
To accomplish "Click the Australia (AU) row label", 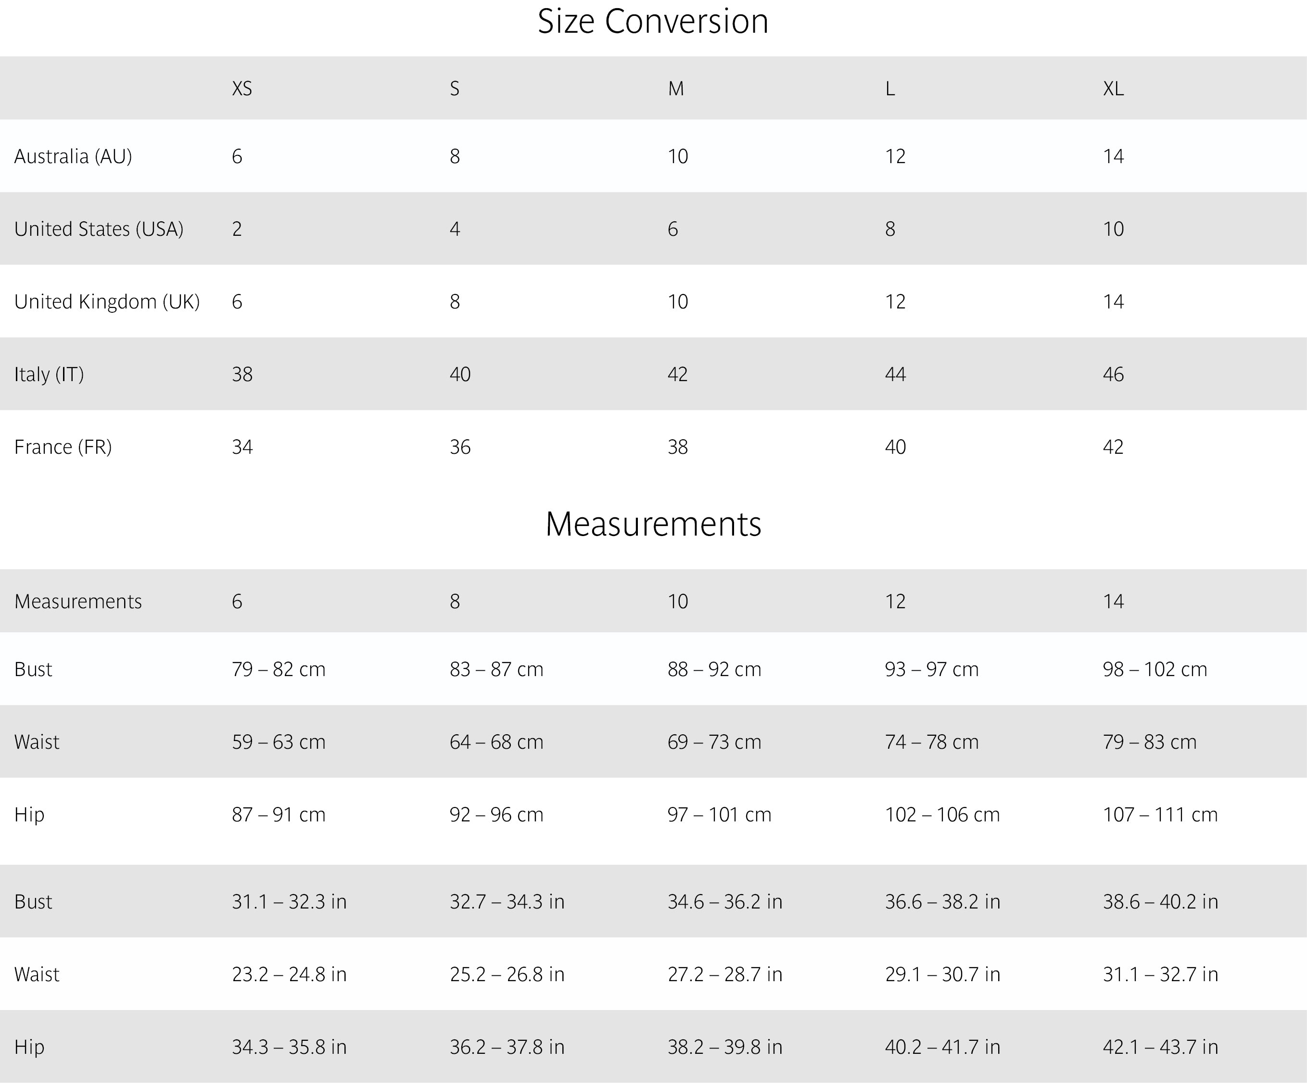I will (73, 156).
